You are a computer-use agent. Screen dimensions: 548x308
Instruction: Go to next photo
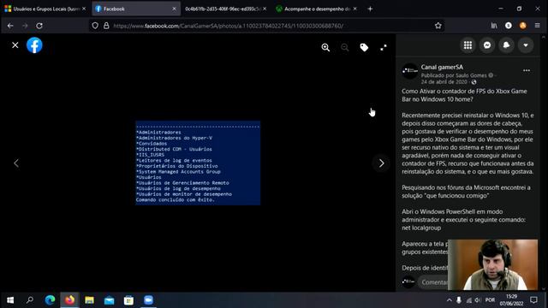click(x=381, y=163)
